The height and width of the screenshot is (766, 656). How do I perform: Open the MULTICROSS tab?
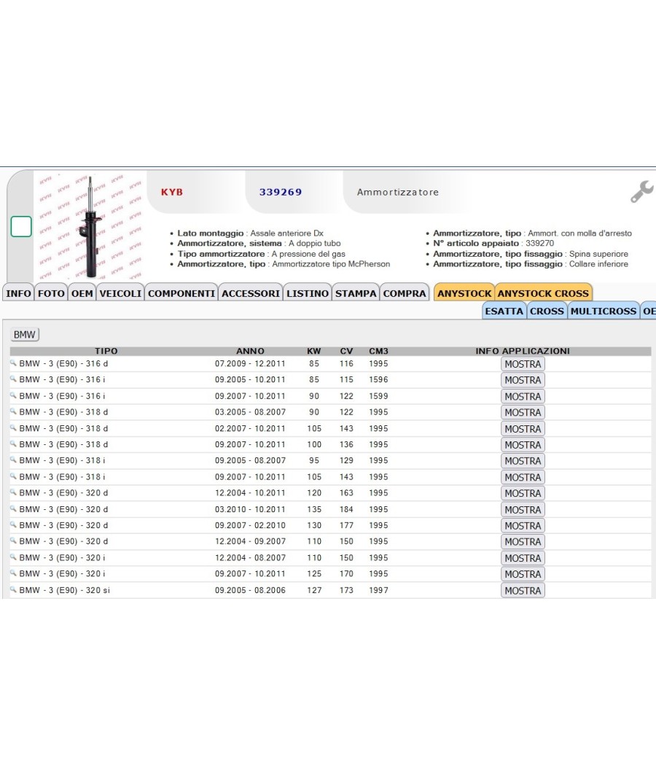604,311
